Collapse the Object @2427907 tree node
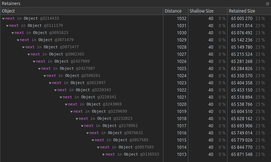 40,69
